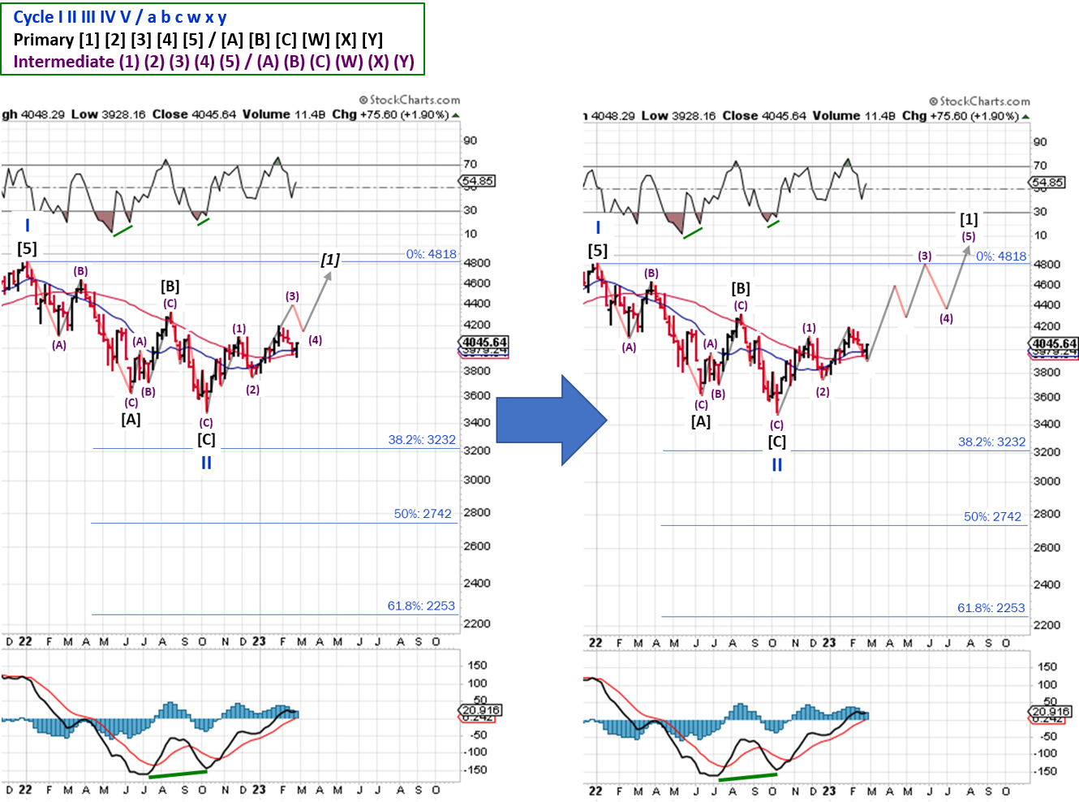The image size is (1079, 802).
Task: Click the italic [1] target label in left chart
Action: tap(330, 260)
